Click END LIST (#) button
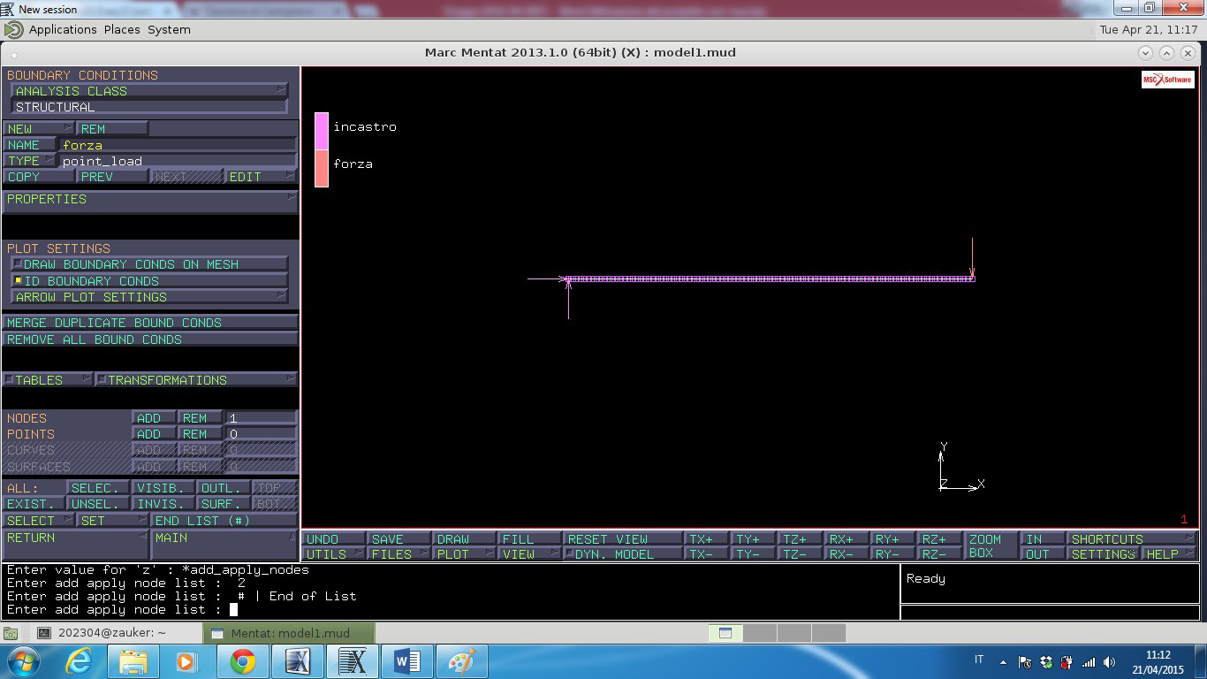Image resolution: width=1207 pixels, height=679 pixels. 224,521
